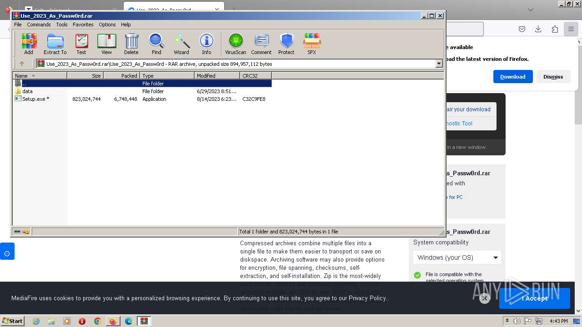Open the Favorites menu

click(x=83, y=25)
